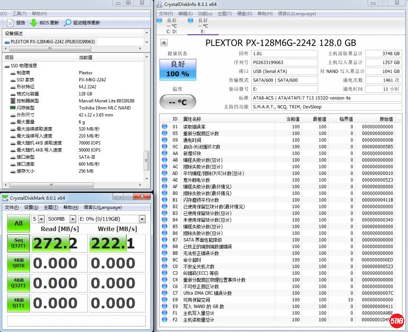
Task: Click the 当前值 column header in left info list
Action: tap(86, 57)
